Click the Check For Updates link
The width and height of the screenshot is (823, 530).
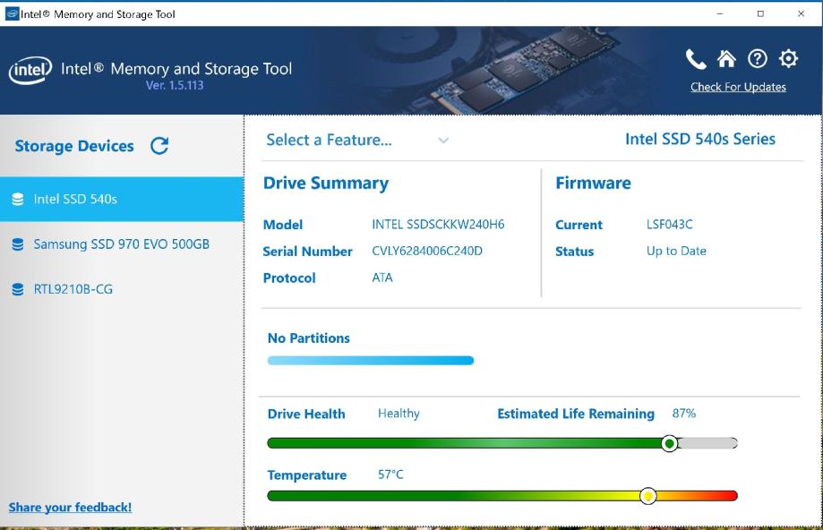click(738, 87)
